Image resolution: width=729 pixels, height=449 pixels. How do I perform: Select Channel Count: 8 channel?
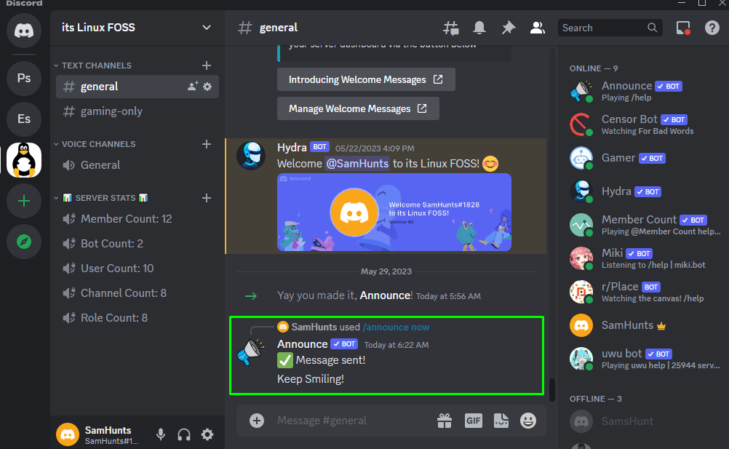pos(138,293)
